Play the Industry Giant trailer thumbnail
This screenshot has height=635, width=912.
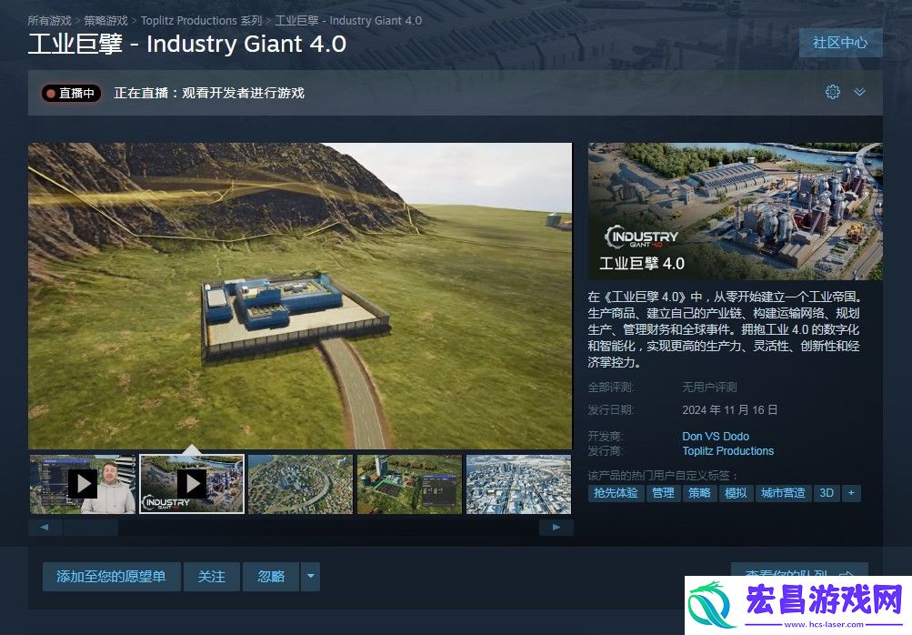click(192, 484)
